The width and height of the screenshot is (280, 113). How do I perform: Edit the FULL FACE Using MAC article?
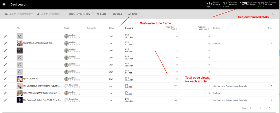pos(5,93)
